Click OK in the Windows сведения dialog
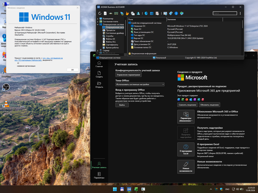The width and height of the screenshot is (258, 193). (x=73, y=70)
